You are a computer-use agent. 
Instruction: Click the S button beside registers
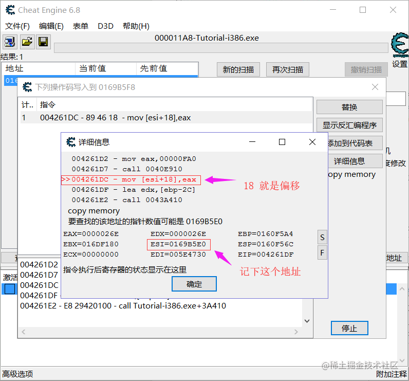click(x=322, y=237)
